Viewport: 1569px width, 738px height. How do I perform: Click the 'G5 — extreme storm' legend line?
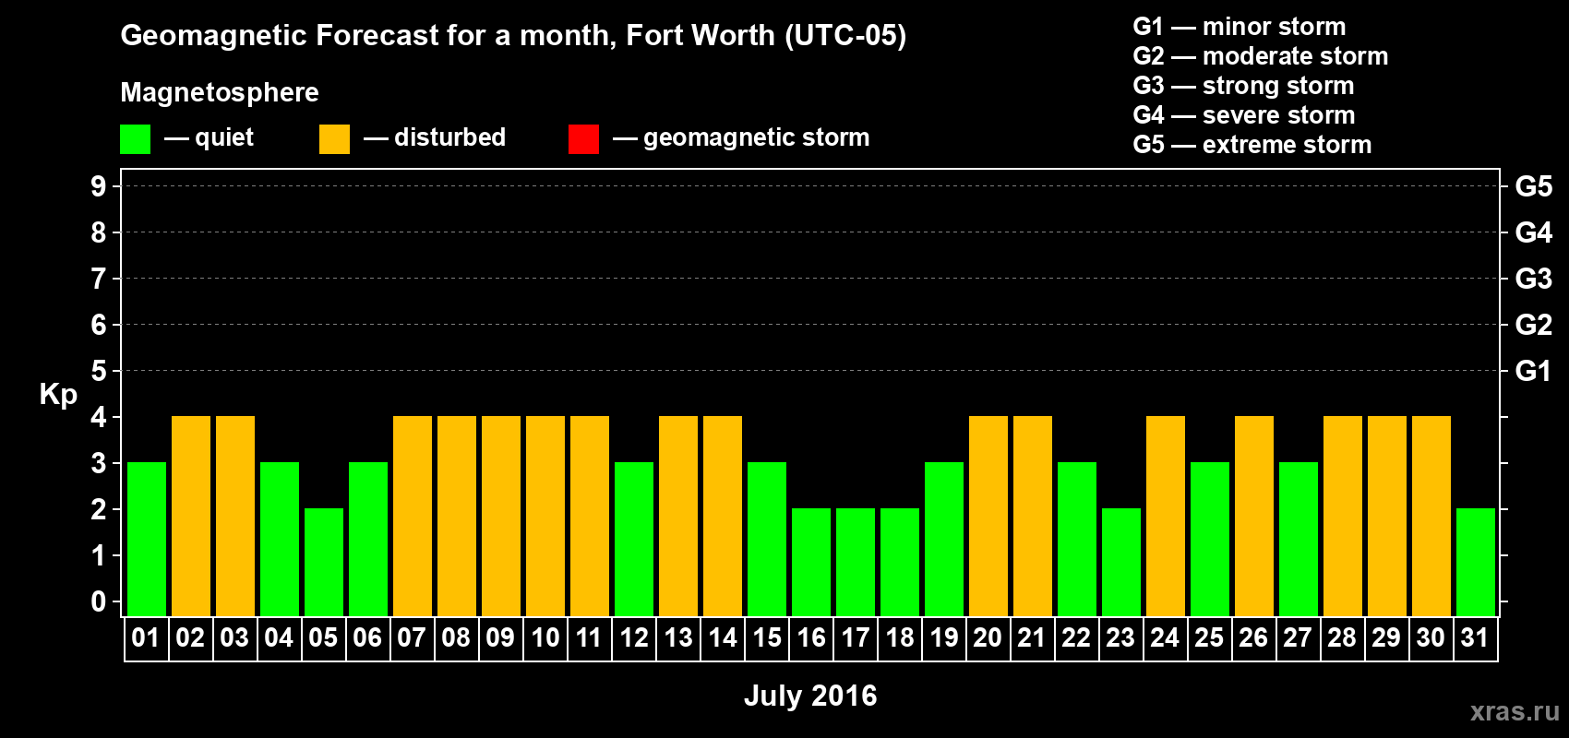1252,145
